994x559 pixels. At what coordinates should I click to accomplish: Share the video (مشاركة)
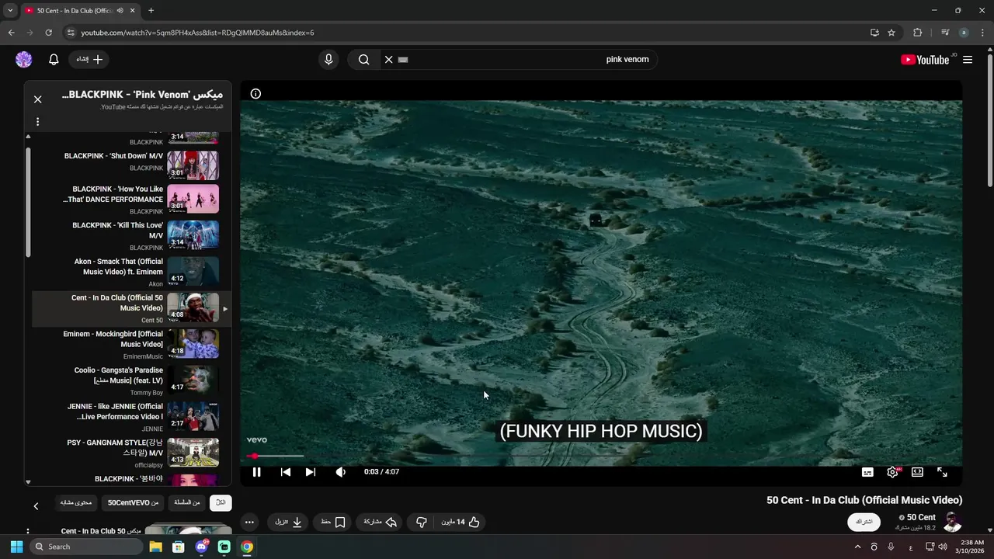tap(381, 523)
